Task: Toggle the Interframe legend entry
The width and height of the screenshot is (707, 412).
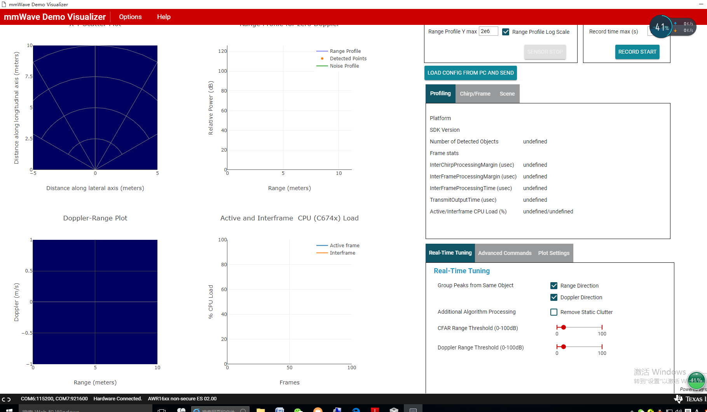Action: [336, 253]
